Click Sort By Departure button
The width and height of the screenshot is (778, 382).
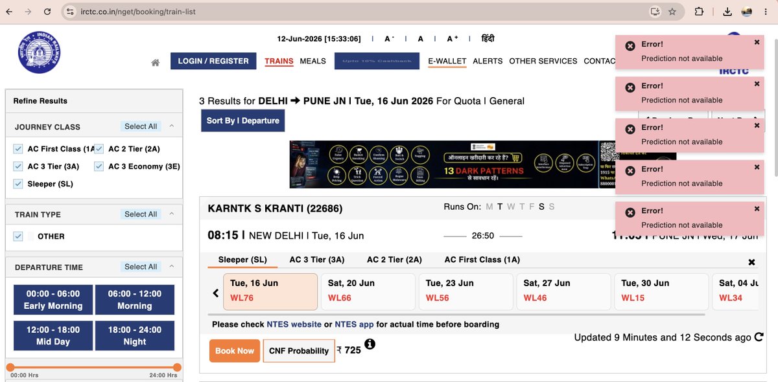coord(242,120)
